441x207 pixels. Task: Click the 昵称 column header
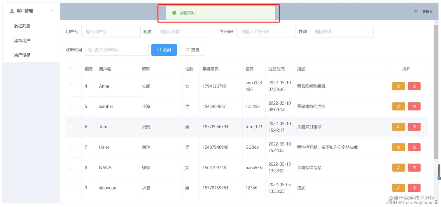point(146,69)
